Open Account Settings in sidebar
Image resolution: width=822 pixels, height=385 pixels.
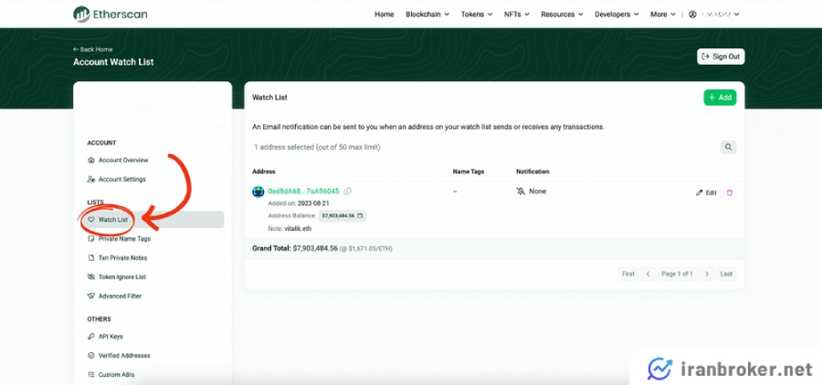[x=117, y=179]
